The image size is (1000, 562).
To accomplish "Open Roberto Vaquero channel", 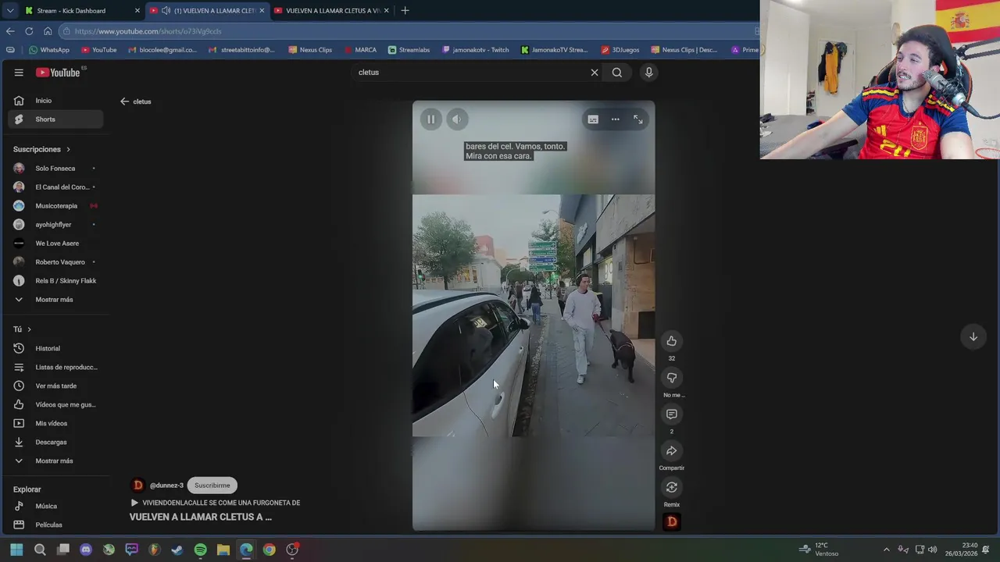I will 55,262.
